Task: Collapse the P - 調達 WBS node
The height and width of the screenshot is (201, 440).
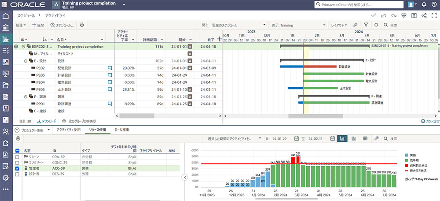Action: (26, 97)
